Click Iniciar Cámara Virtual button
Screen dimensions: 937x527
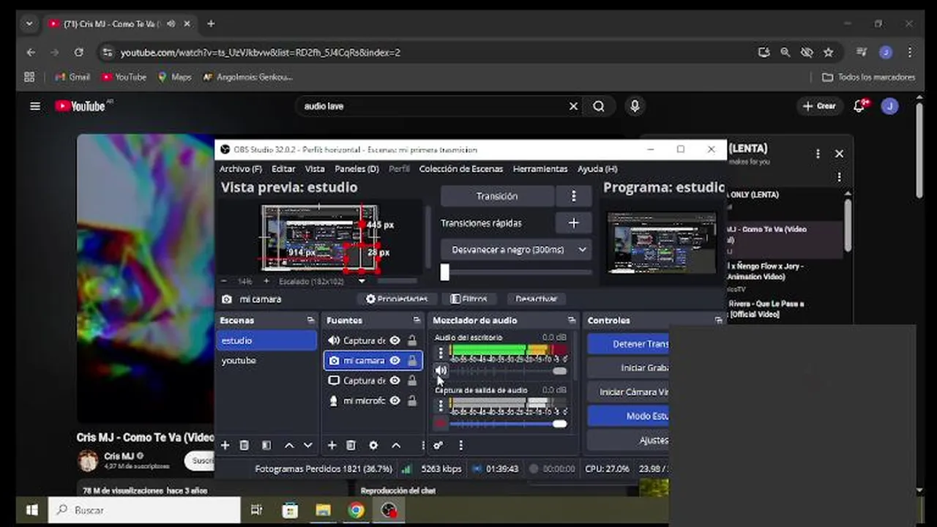point(628,392)
